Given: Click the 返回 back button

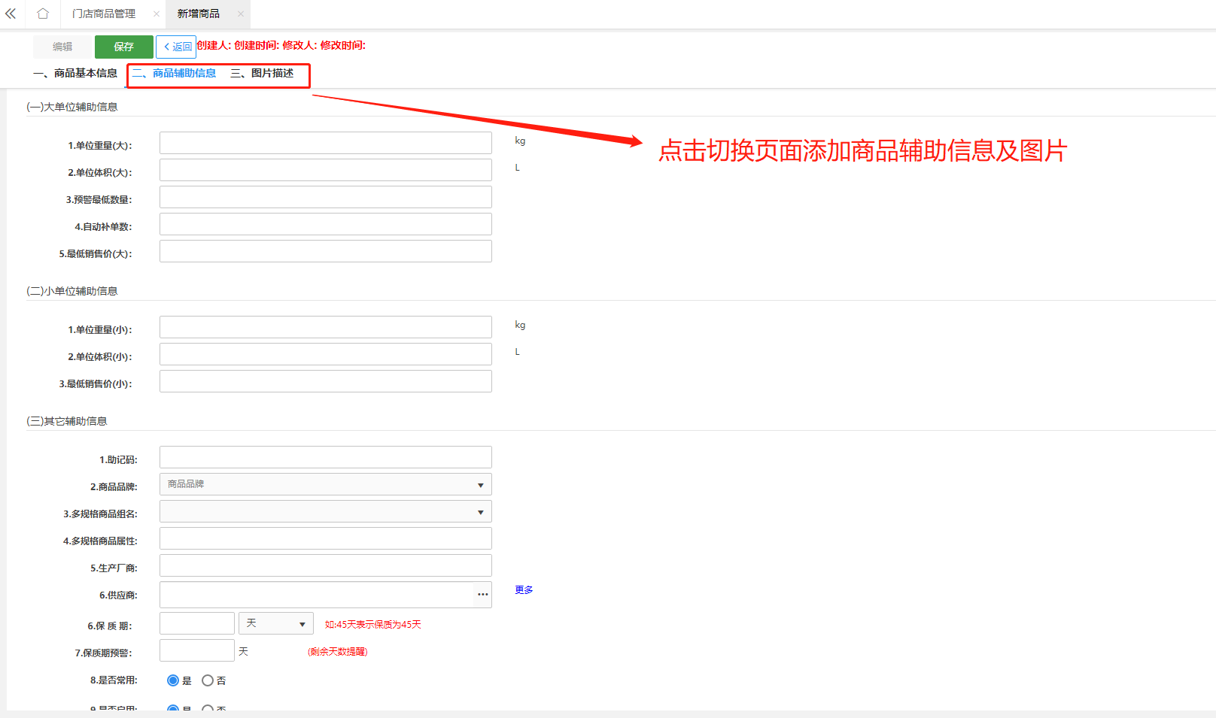Looking at the screenshot, I should [x=176, y=47].
